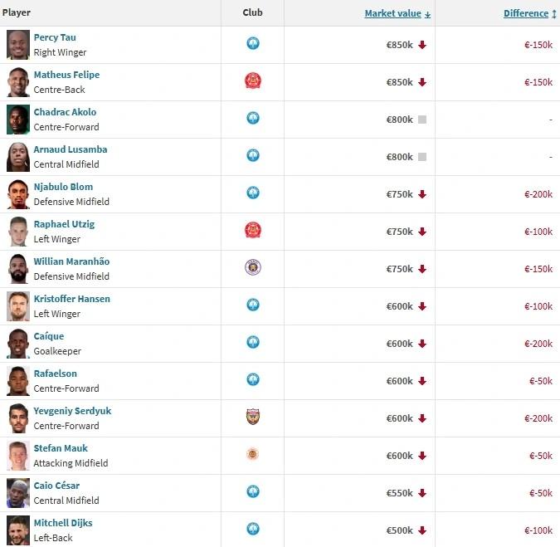The height and width of the screenshot is (547, 560).
Task: Click the club crest in Percy Tau's row
Action: (x=253, y=44)
